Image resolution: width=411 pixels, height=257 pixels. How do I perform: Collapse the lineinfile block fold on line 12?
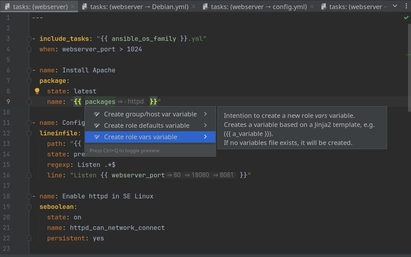29,133
